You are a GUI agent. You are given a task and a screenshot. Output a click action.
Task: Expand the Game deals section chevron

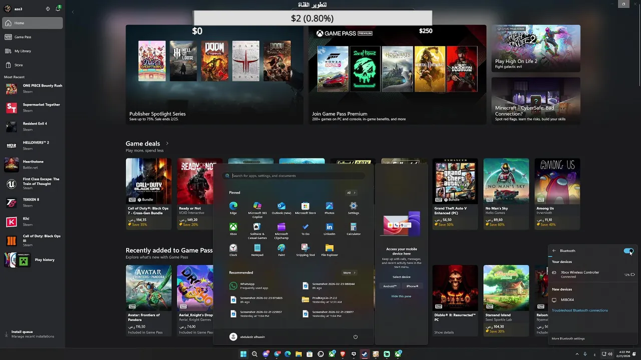point(167,143)
